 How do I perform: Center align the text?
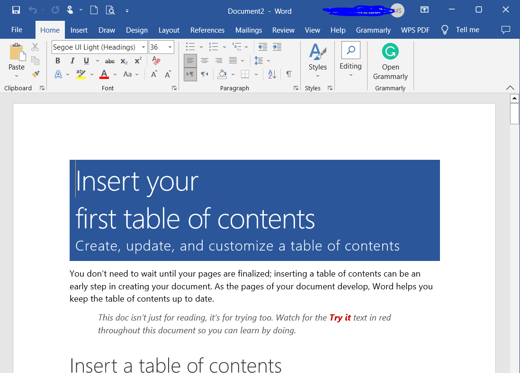point(205,61)
